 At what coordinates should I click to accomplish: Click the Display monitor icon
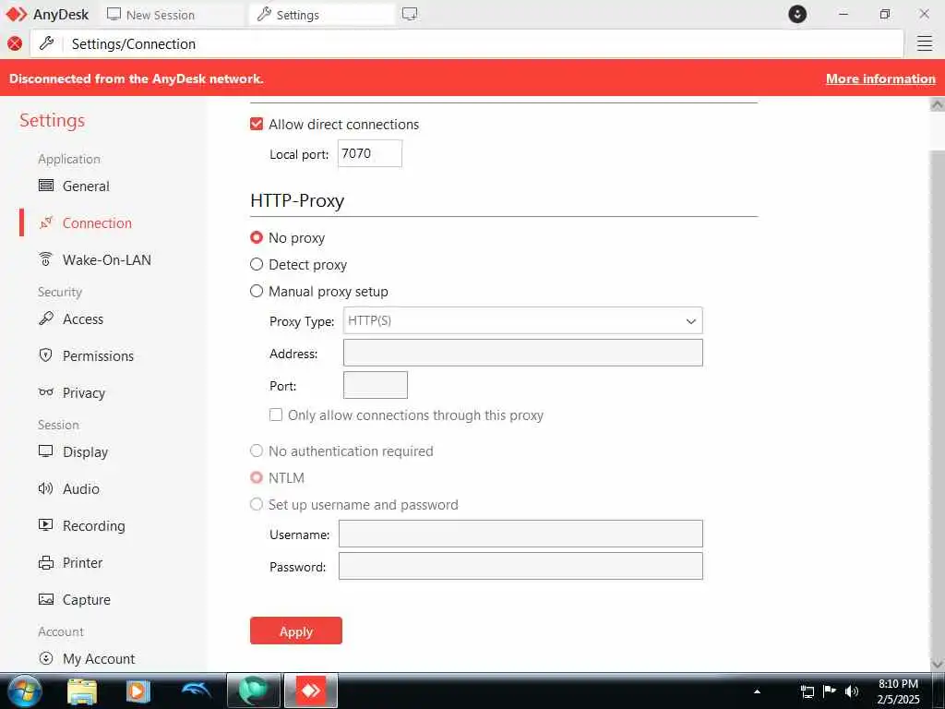(x=46, y=451)
